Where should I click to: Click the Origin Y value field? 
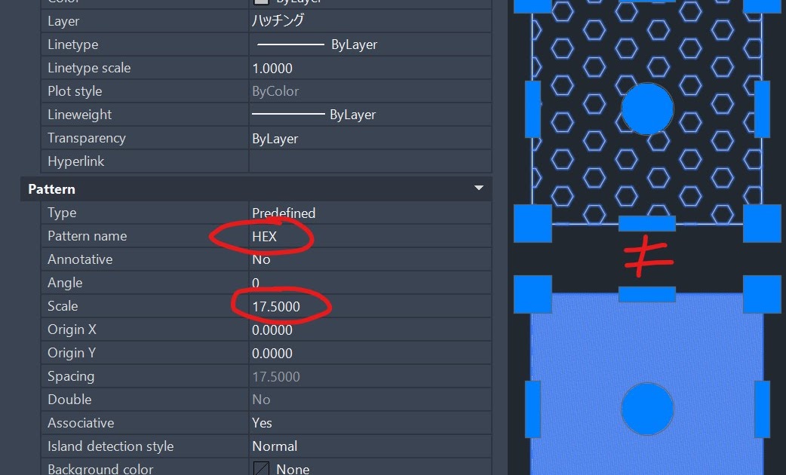tap(370, 354)
